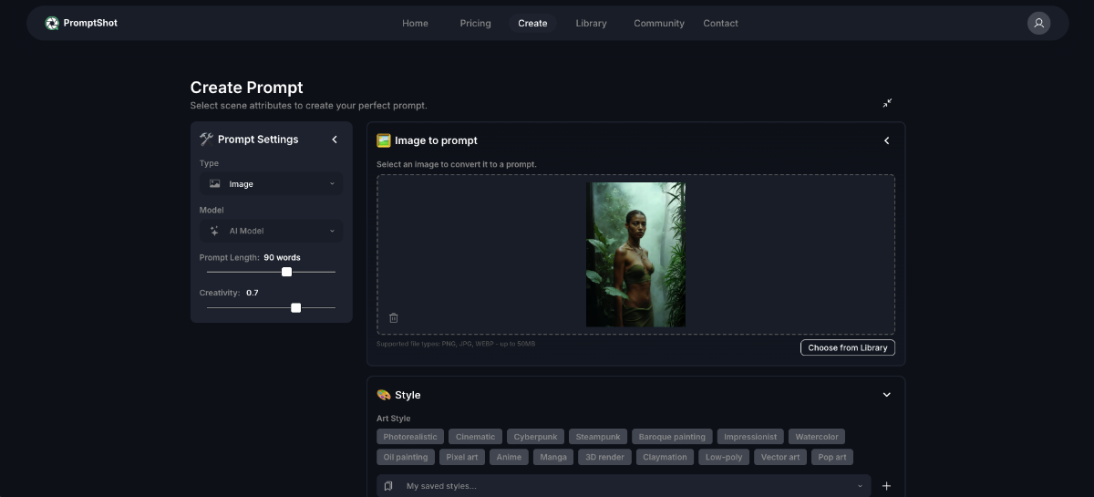This screenshot has height=497, width=1094.
Task: Expand the My saved styles dropdown
Action: point(624,486)
